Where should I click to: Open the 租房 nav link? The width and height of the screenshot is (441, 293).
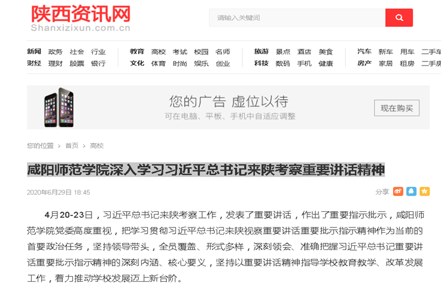pyautogui.click(x=407, y=63)
